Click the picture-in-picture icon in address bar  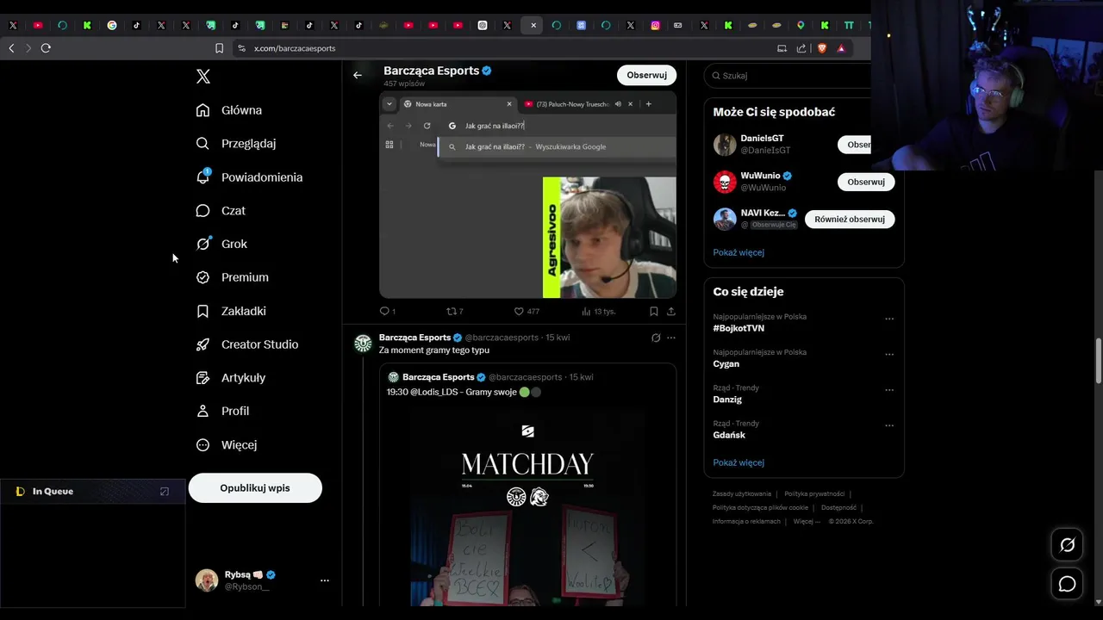(782, 48)
